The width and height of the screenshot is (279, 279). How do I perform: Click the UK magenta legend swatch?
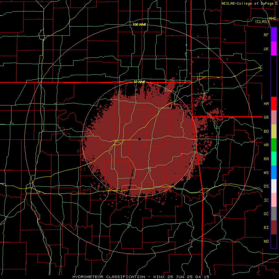click(274, 49)
